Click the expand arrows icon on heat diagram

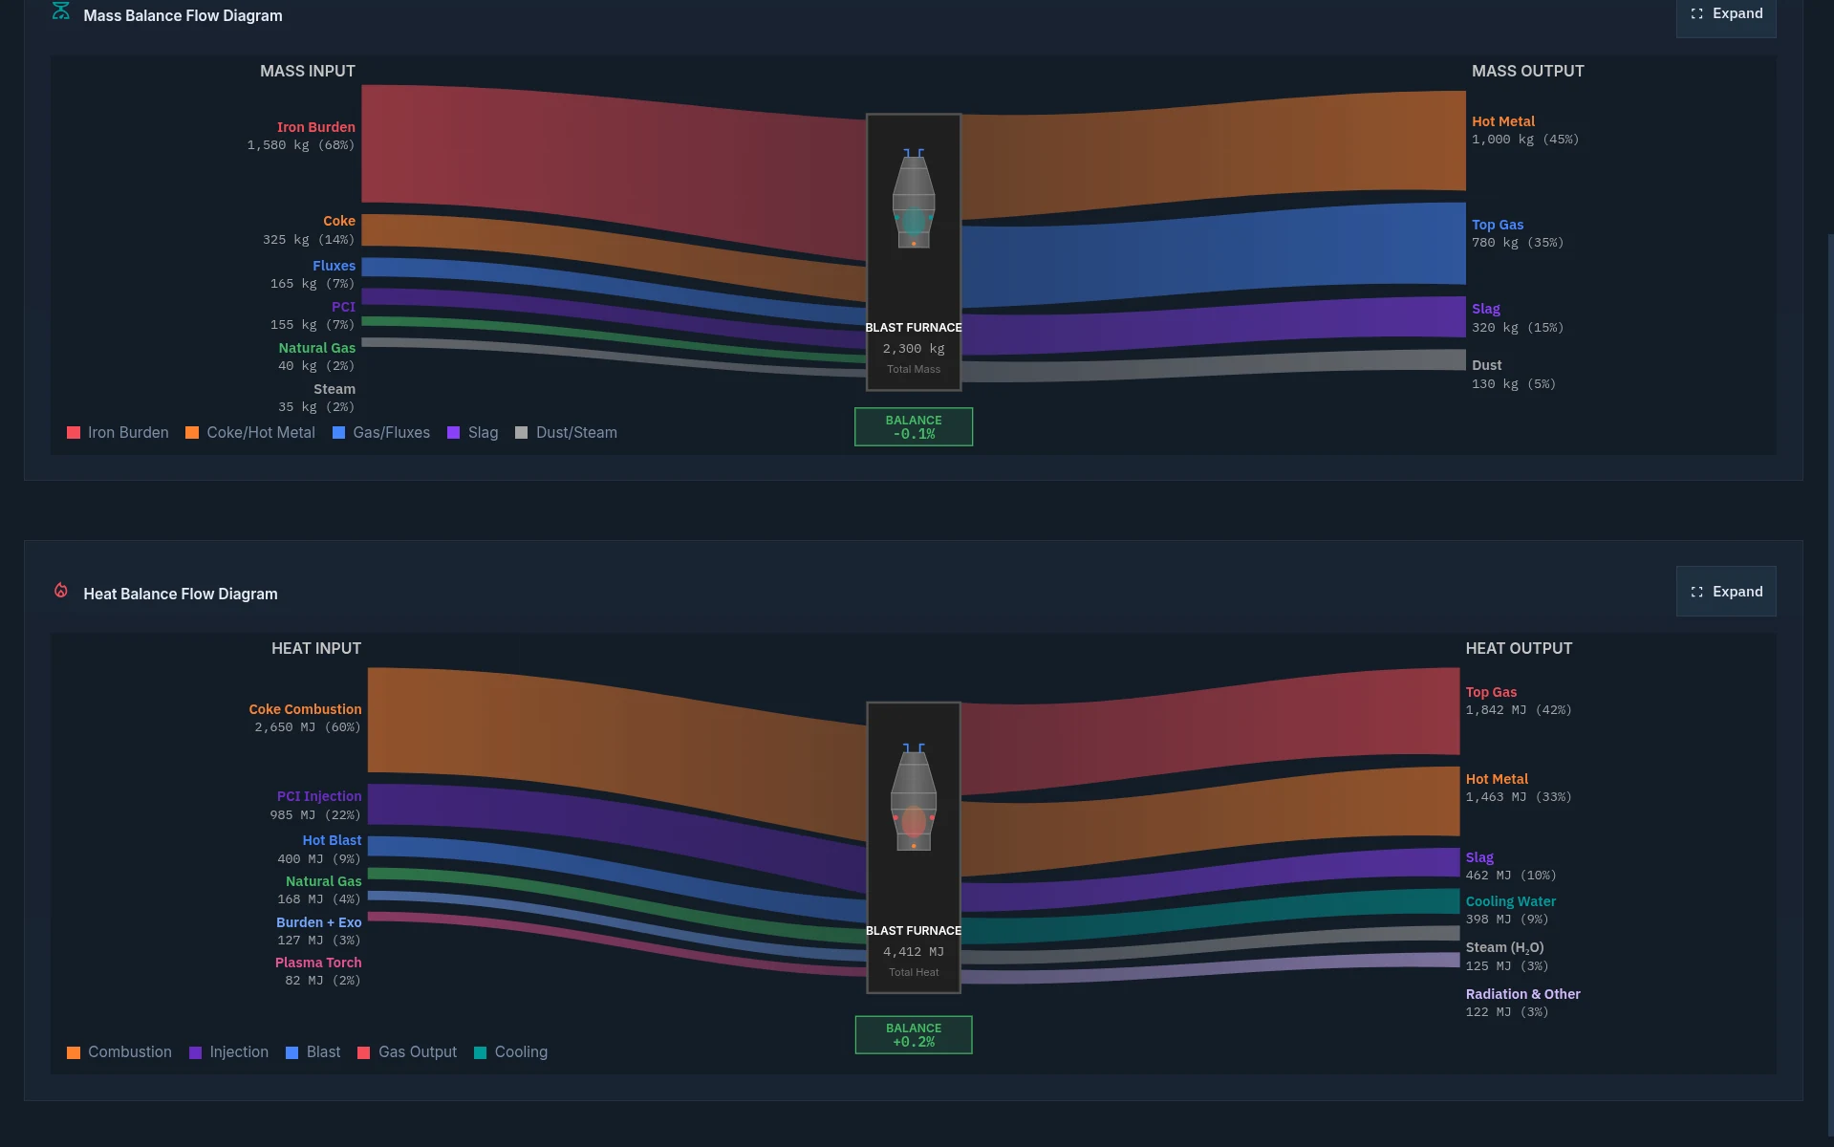[1697, 591]
